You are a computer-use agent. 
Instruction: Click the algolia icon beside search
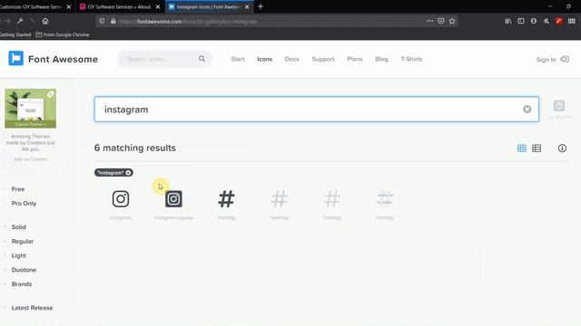coord(559,106)
